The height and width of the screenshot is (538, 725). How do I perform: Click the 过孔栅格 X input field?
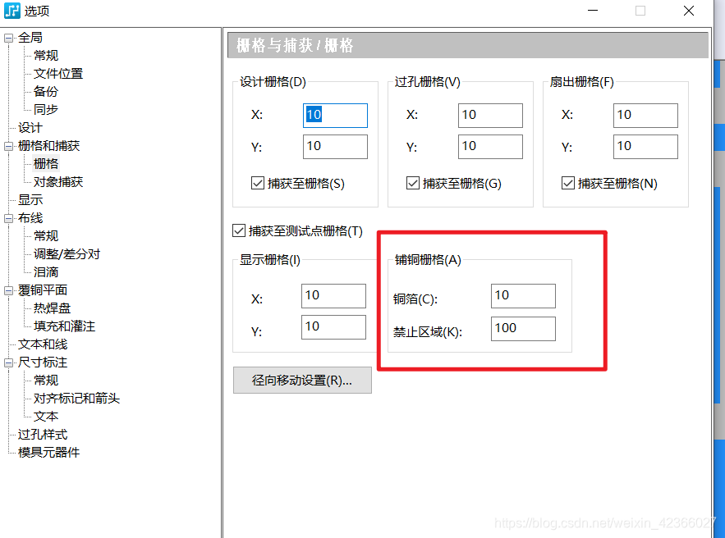pyautogui.click(x=490, y=116)
